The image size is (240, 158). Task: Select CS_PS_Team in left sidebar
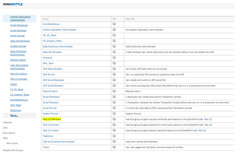coord(17,89)
